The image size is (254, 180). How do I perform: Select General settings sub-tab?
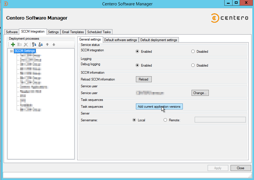click(90, 39)
